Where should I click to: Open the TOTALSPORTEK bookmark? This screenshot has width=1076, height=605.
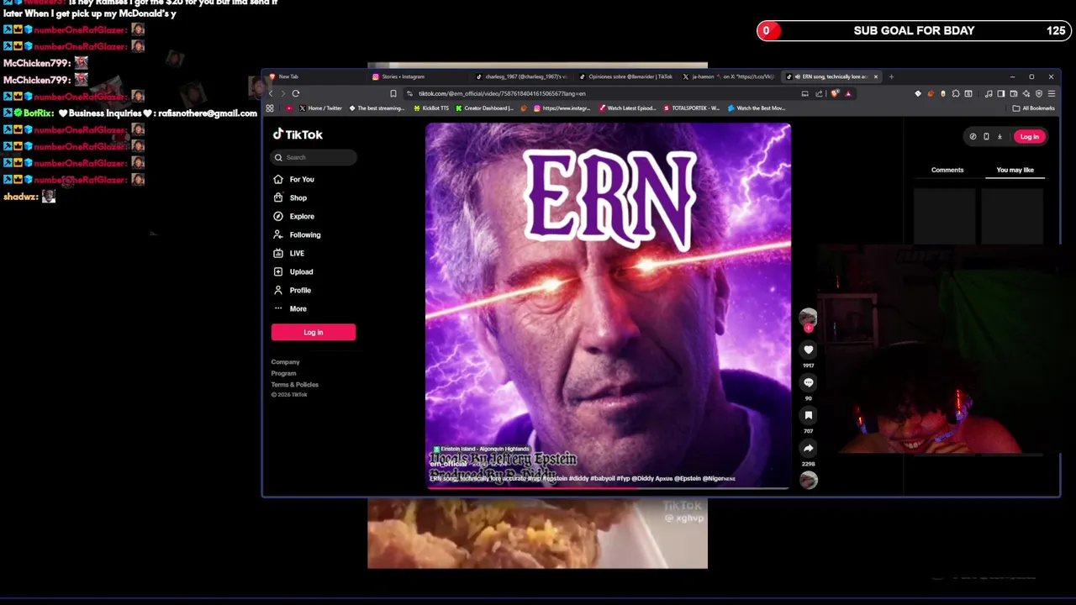tap(691, 108)
